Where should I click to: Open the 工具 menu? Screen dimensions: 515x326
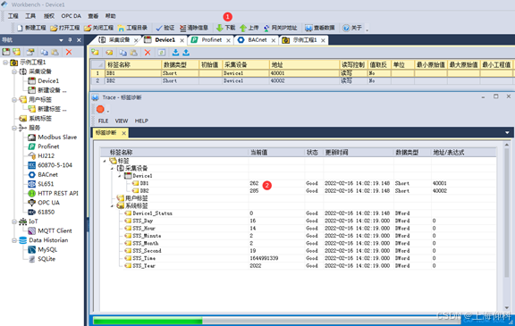click(x=30, y=16)
